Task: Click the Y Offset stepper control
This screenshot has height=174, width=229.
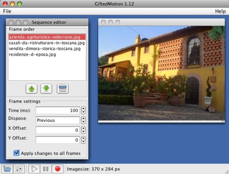Action: pyautogui.click(x=83, y=140)
